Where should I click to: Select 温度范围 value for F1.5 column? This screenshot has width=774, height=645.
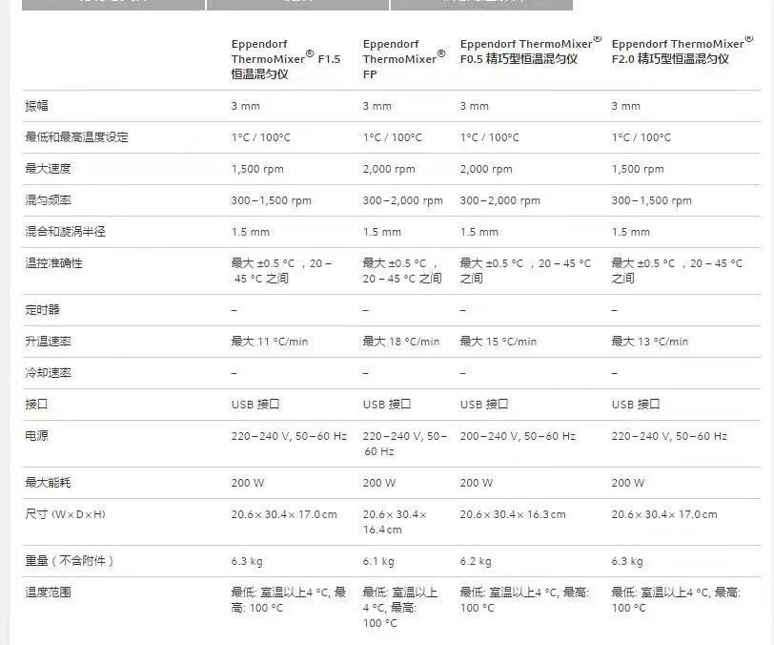289,600
